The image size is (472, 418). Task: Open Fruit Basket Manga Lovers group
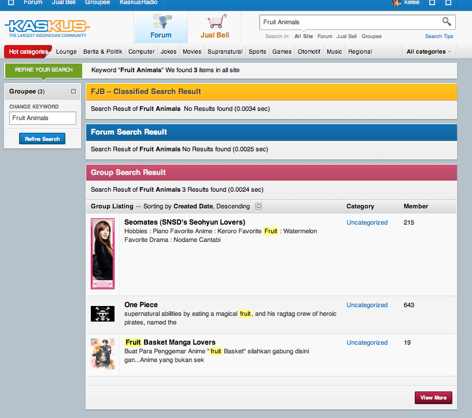[x=170, y=342]
